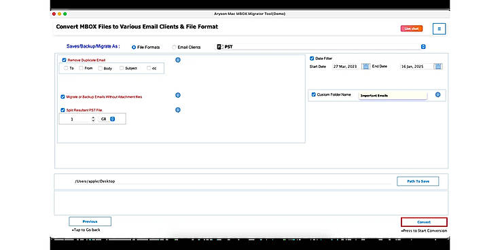Uncheck Split Resultant PST File
Screen dimensions: 500x250
[x=62, y=110]
